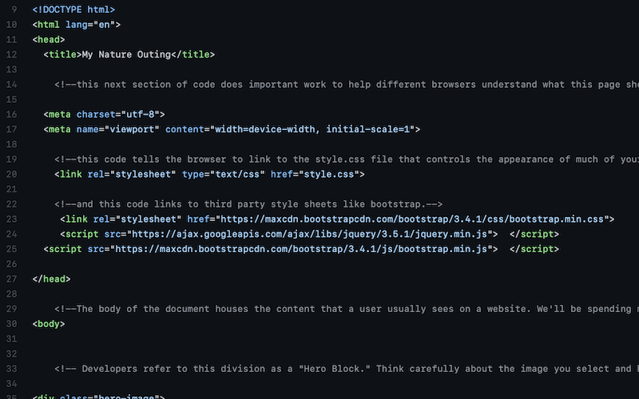The image size is (639, 399).
Task: Click the title text "My Nature Outing"
Action: pos(126,54)
